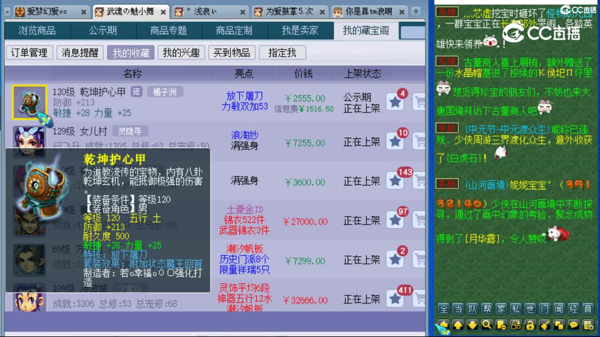Toggle the 帮 chat channel

coord(487,308)
